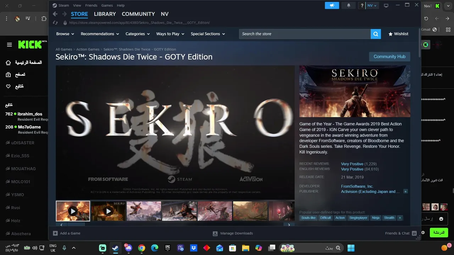Screen dimensions: 454x255
Task: Click the Kick following heart icon
Action: [9, 86]
